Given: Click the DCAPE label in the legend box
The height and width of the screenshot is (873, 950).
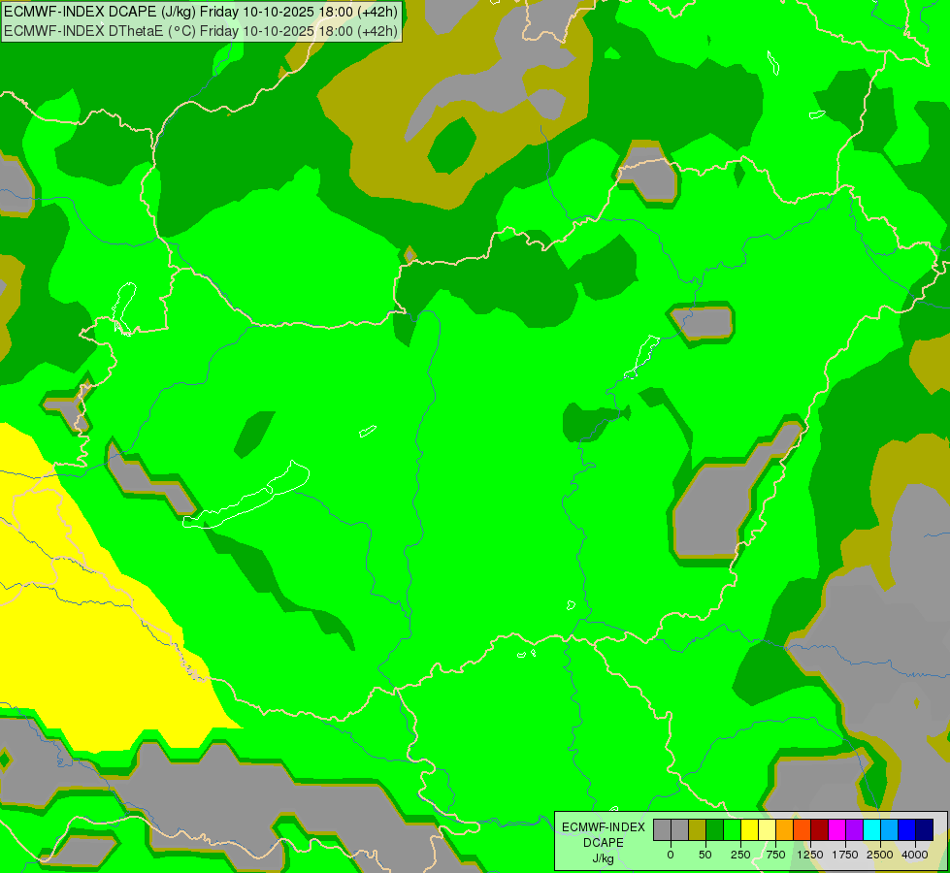Looking at the screenshot, I should (x=603, y=842).
